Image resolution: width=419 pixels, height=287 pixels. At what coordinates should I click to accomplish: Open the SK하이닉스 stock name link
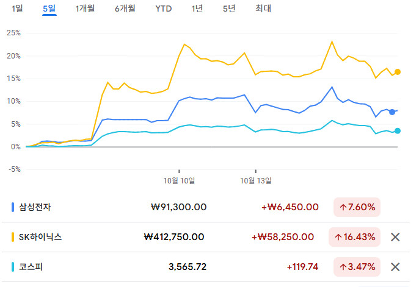pyautogui.click(x=42, y=237)
